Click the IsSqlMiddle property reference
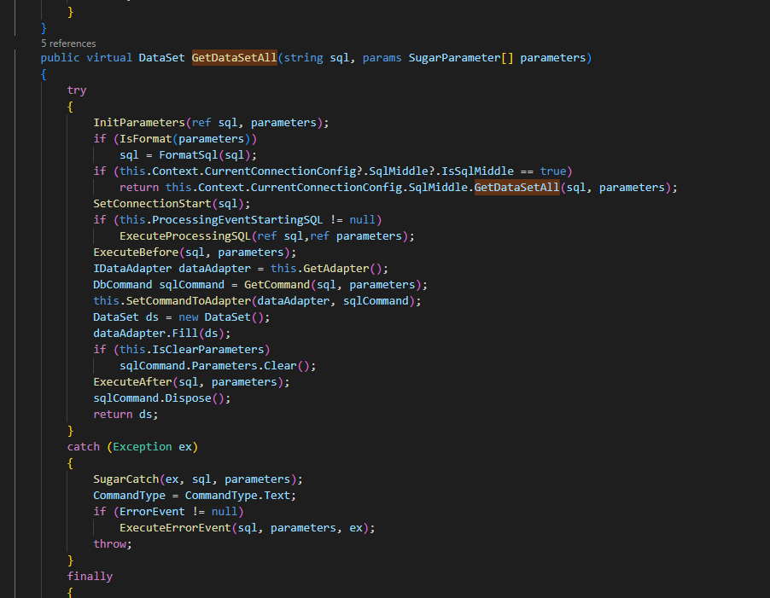 tap(479, 171)
